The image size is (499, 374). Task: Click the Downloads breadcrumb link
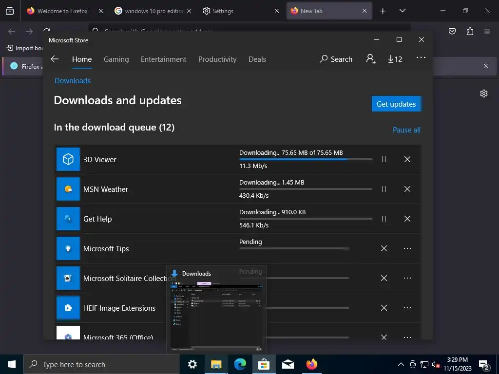(x=73, y=81)
